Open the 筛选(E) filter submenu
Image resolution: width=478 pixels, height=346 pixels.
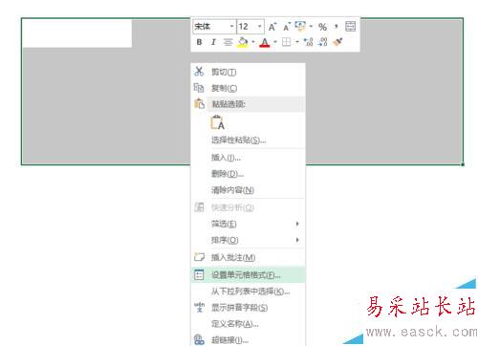coord(248,224)
